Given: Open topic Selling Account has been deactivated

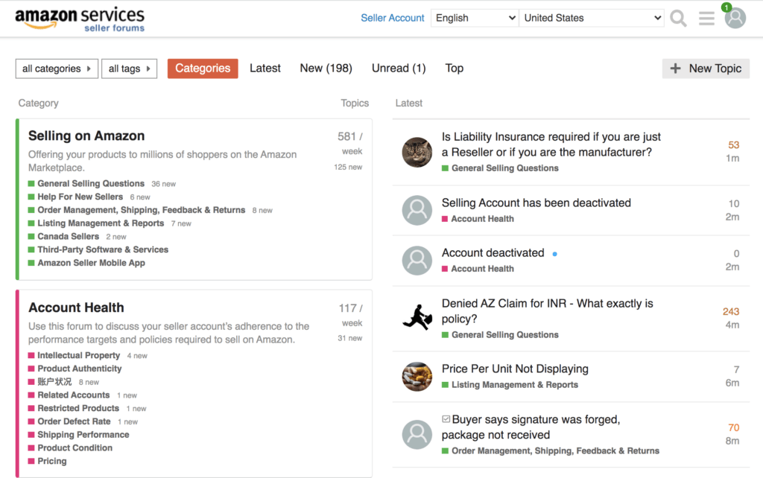Looking at the screenshot, I should click(x=536, y=203).
